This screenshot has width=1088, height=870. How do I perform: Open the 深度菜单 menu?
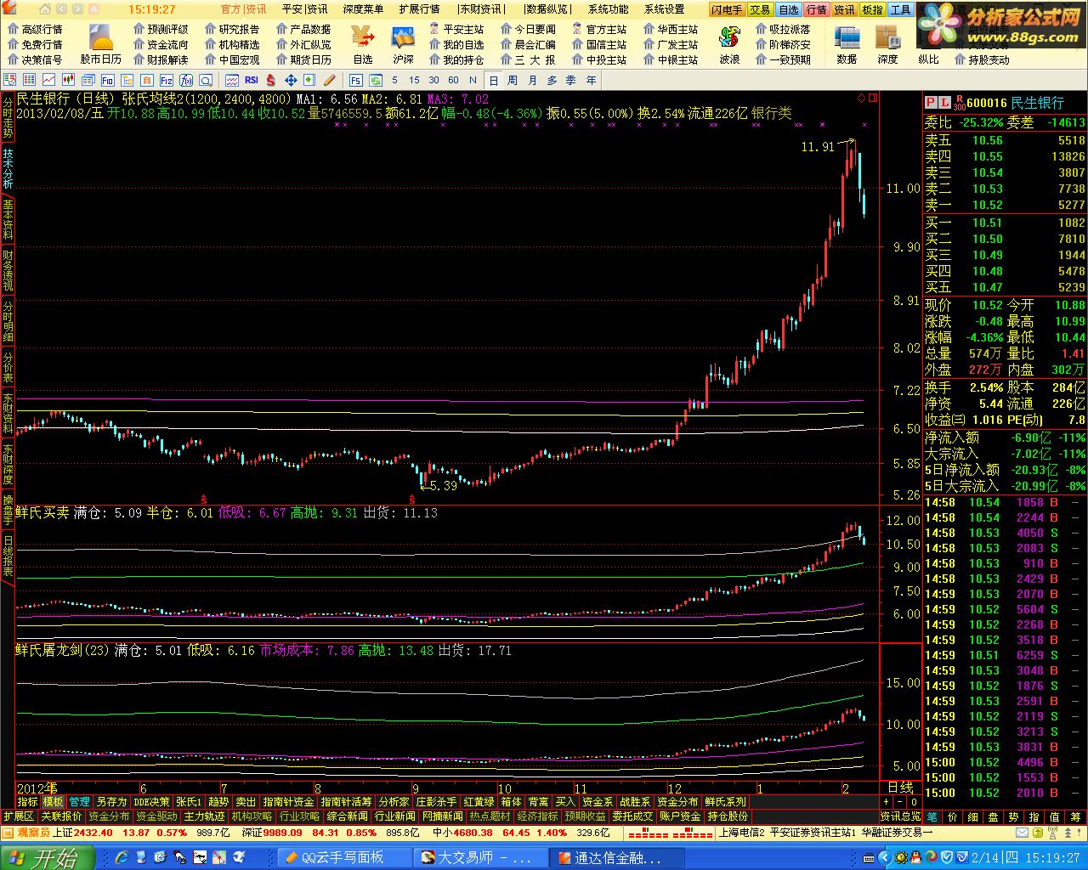click(364, 9)
